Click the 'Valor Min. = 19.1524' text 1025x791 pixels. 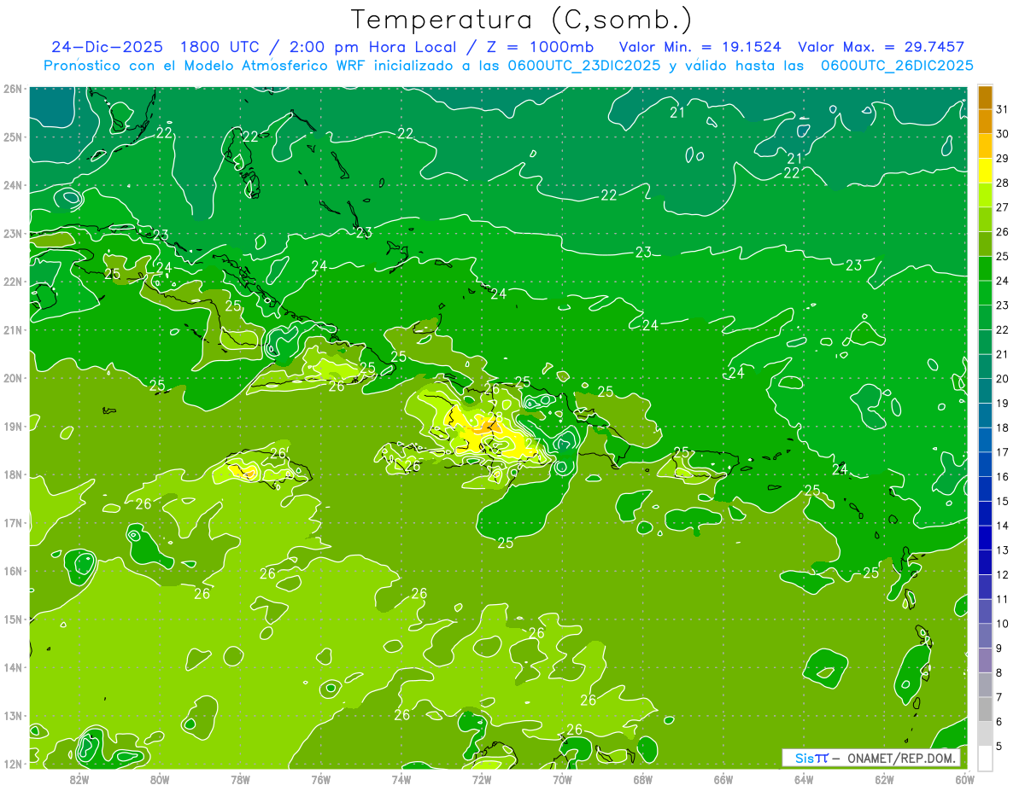[700, 47]
